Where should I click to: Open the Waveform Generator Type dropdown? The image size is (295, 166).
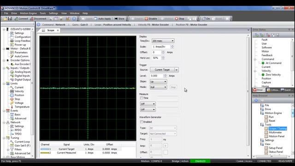point(163,128)
